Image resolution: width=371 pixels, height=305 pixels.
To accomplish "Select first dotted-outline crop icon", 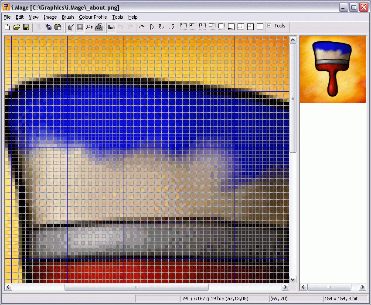I will pyautogui.click(x=183, y=27).
